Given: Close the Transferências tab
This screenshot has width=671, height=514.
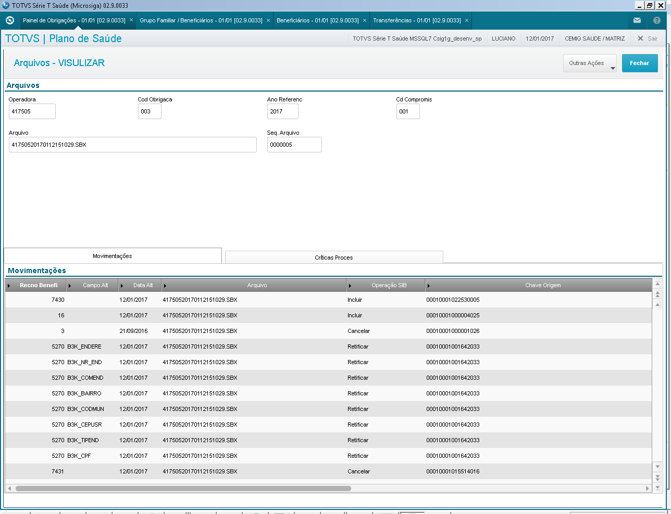Looking at the screenshot, I should coord(467,20).
